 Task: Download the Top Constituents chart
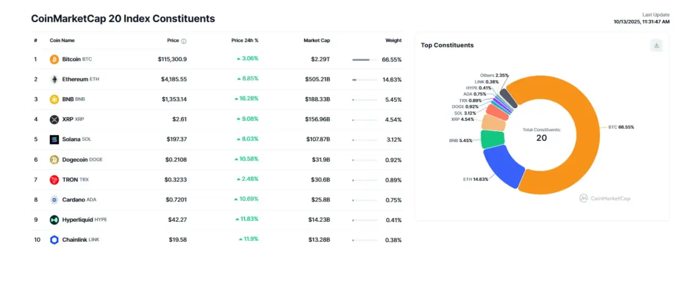click(x=656, y=45)
